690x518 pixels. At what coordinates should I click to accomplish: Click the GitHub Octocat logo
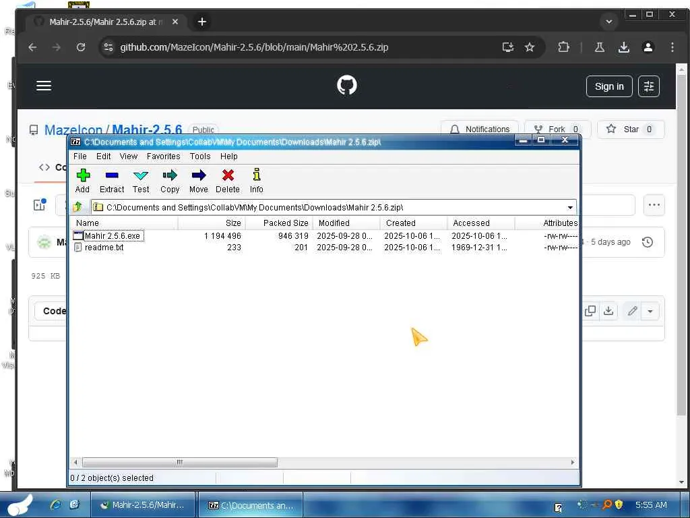click(347, 86)
